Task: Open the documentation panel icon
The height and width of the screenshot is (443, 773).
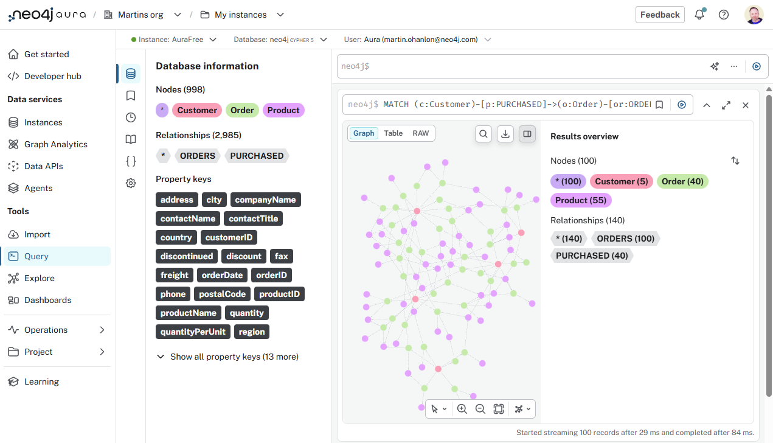Action: [x=130, y=139]
